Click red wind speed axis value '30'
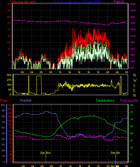This screenshot has width=140, height=167. (x=9, y=29)
